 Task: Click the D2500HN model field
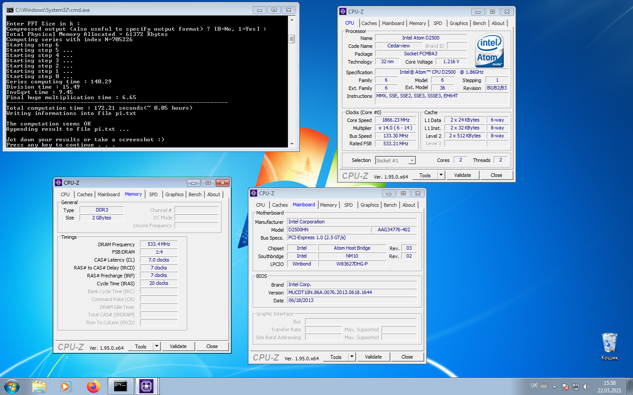click(328, 230)
